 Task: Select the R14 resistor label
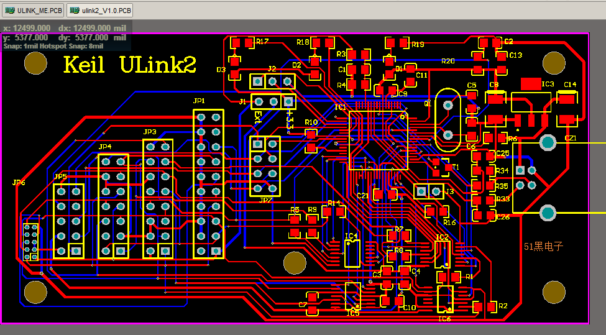[334, 203]
